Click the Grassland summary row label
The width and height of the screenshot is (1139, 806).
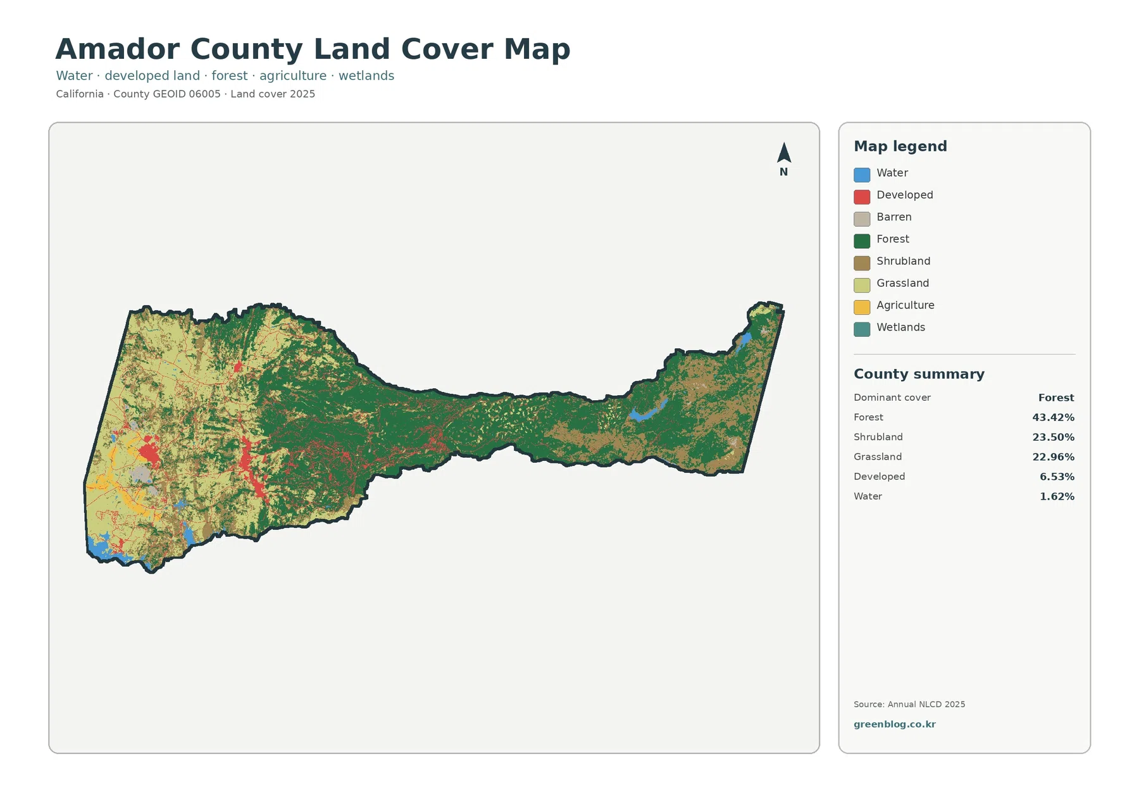click(878, 457)
